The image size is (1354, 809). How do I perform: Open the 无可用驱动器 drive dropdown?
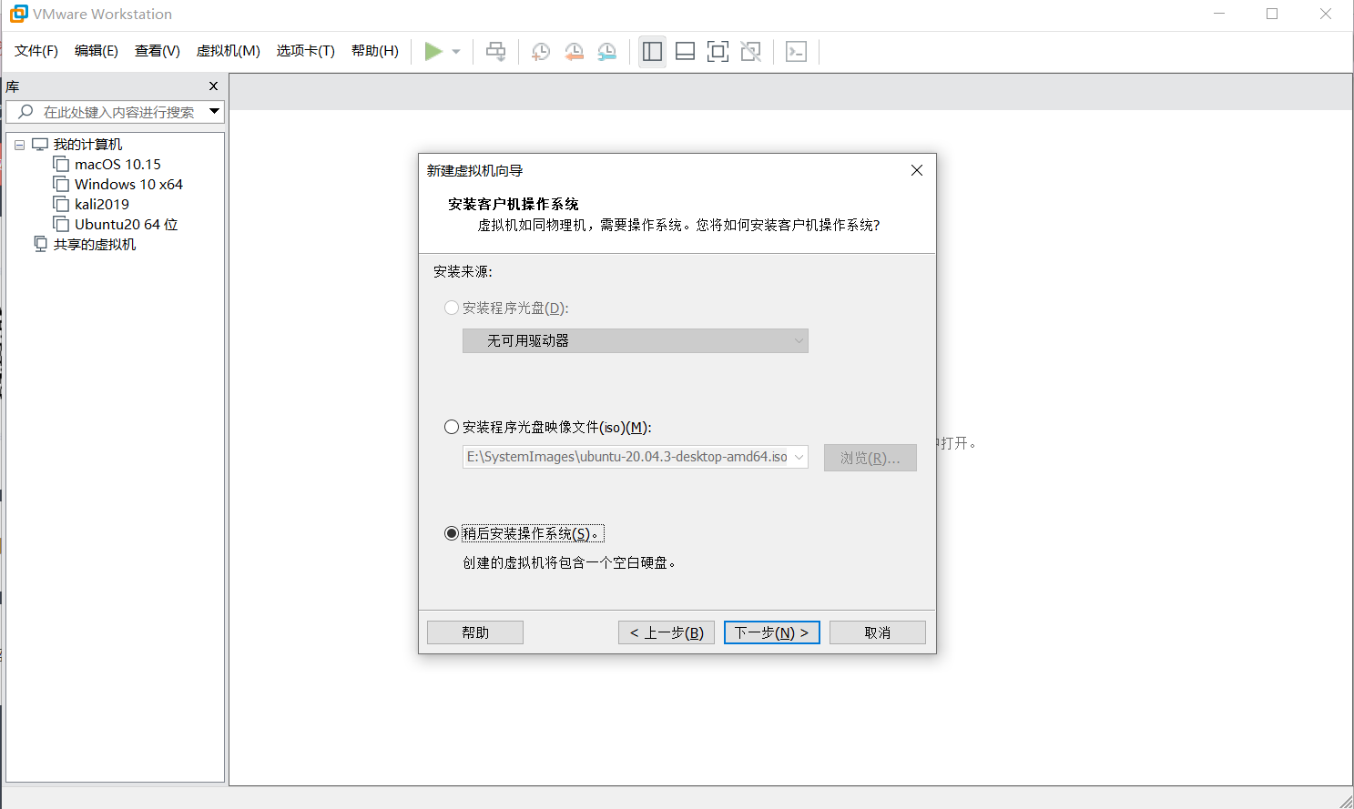[635, 340]
